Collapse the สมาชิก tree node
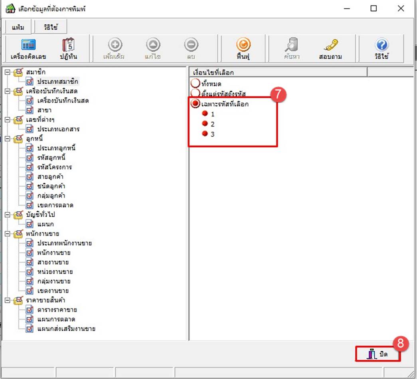This screenshot has width=417, height=379. pos(7,72)
